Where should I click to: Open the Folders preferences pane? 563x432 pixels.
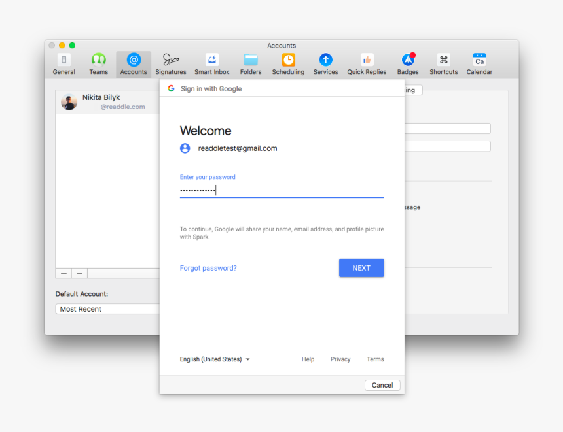251,64
